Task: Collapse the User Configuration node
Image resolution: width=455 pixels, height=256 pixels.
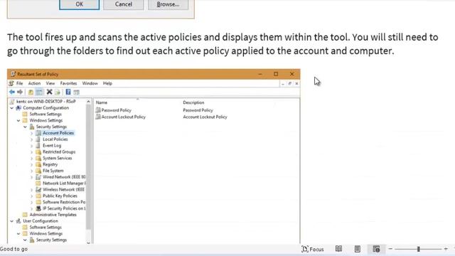Action: pos(12,221)
